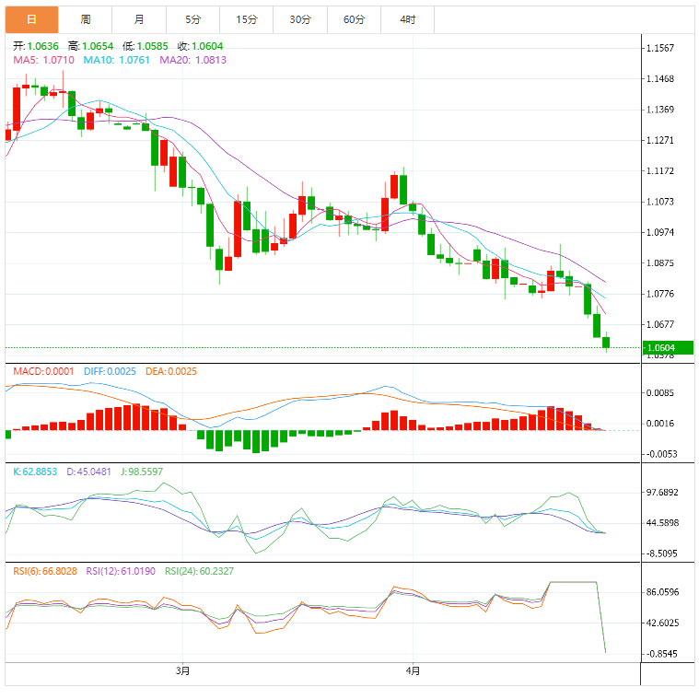Click the 1.1073 price axis label

point(660,202)
